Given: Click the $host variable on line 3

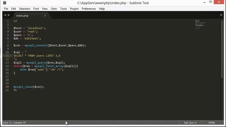Looking at the screenshot, I should point(17,28).
